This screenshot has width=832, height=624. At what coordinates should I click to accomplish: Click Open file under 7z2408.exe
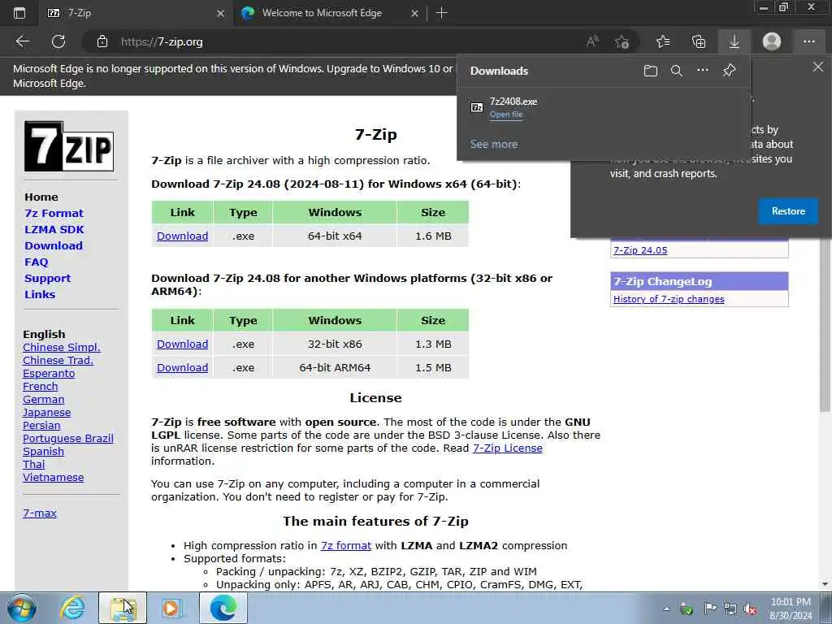pyautogui.click(x=506, y=114)
